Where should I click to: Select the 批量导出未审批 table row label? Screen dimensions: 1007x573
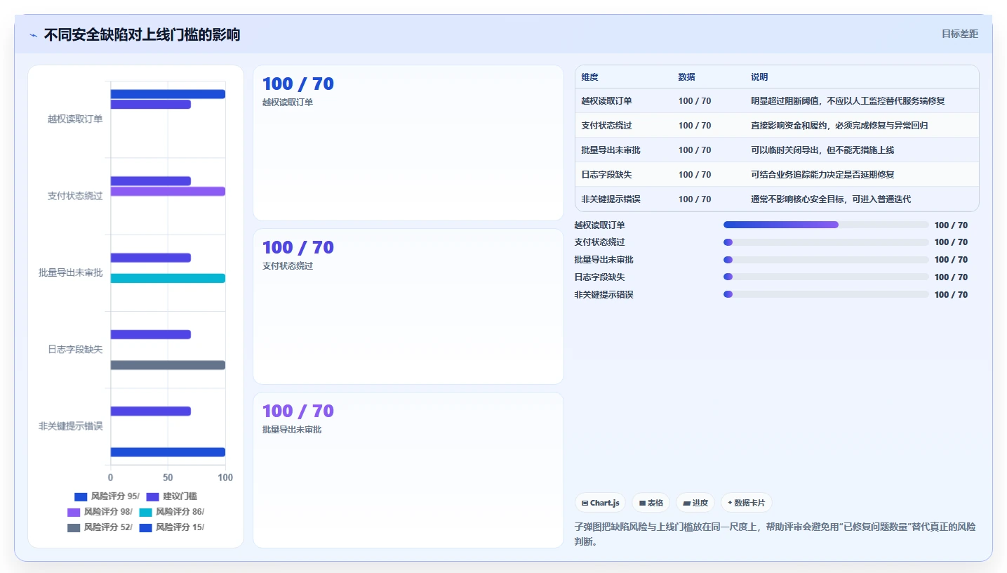coord(611,150)
